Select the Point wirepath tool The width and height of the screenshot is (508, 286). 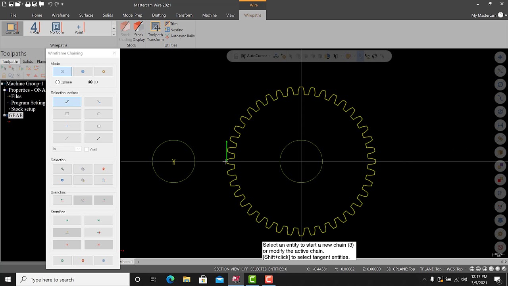[79, 28]
